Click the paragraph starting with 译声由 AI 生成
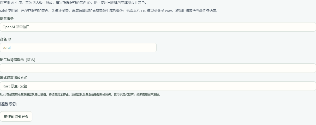Screen dimensions: 316x125 click(x=73, y=3)
